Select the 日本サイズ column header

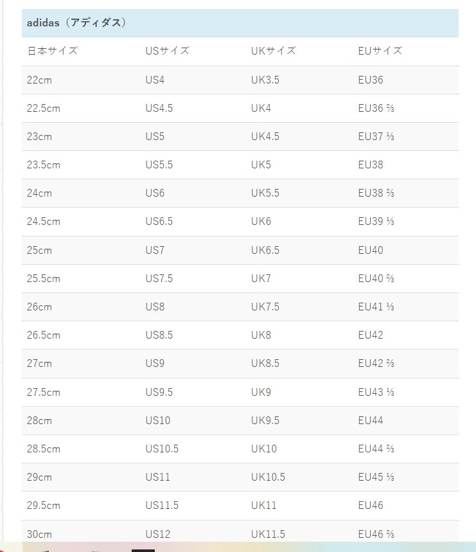coord(52,51)
